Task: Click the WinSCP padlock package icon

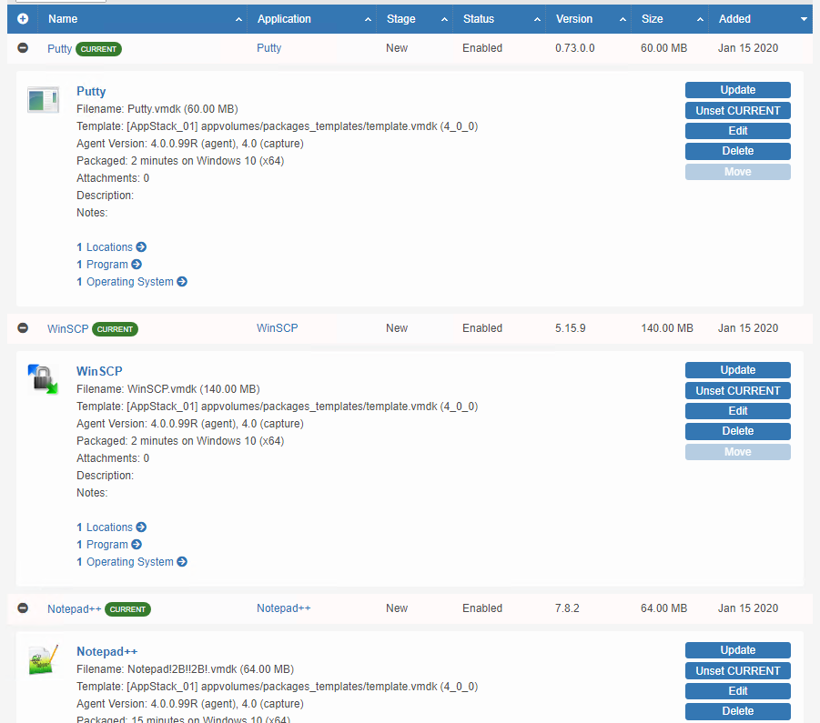Action: click(43, 378)
